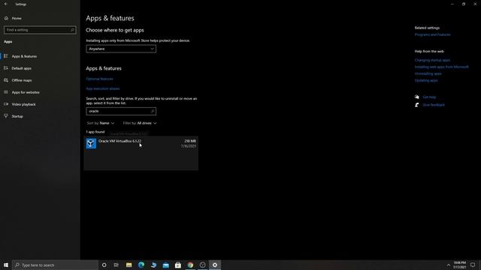Show hidden system tray icons
The image size is (481, 270).
[449, 265]
